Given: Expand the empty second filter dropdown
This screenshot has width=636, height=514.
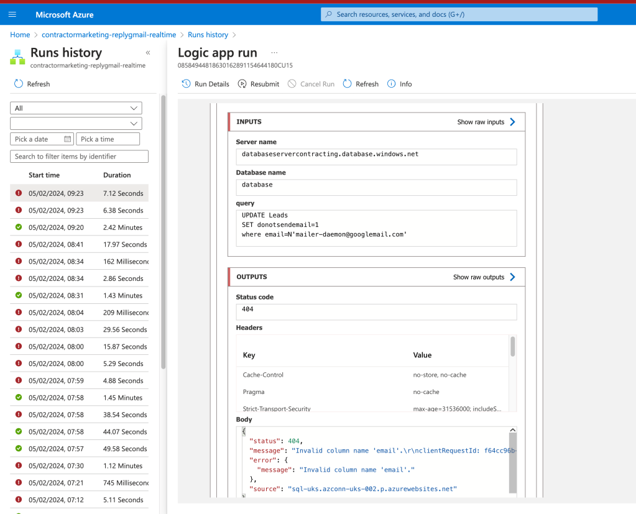Looking at the screenshot, I should (x=76, y=123).
